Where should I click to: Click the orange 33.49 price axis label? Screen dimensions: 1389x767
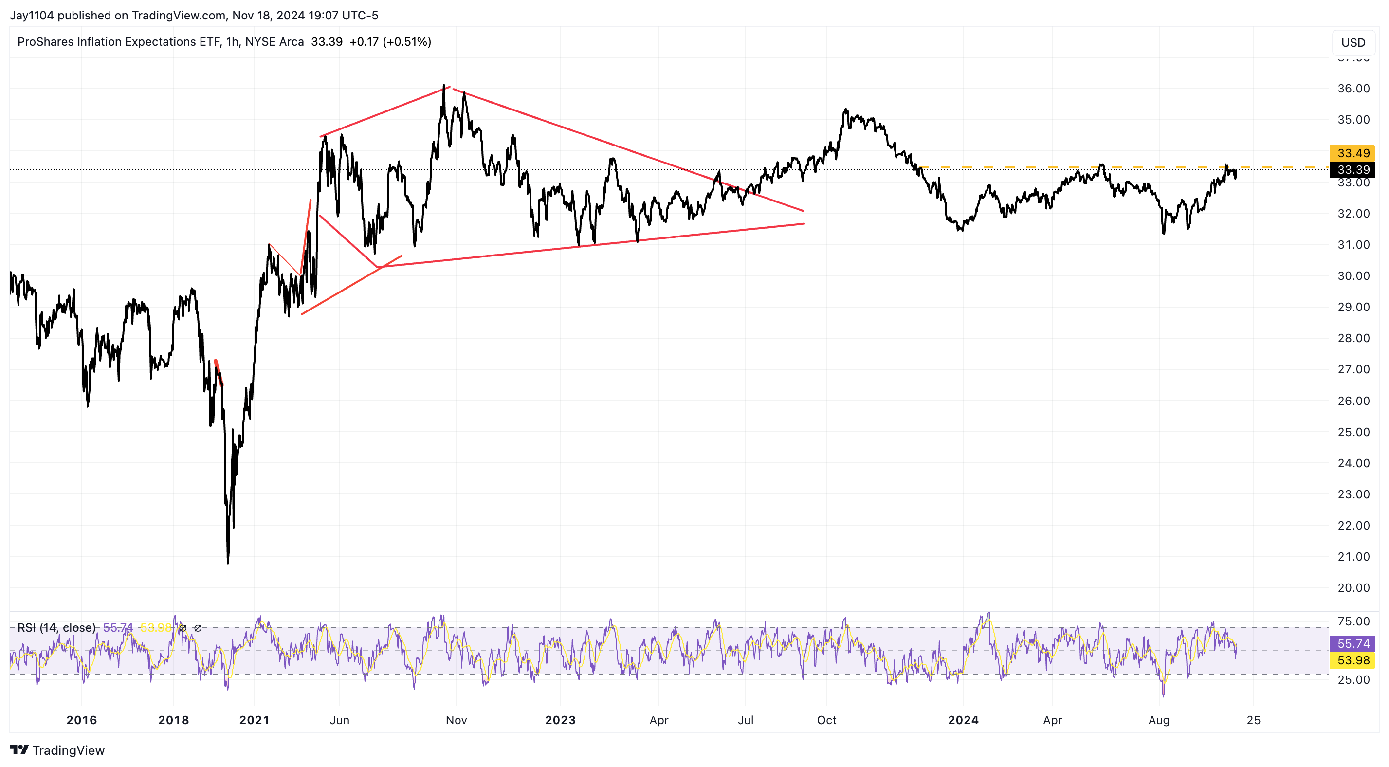[x=1353, y=153]
